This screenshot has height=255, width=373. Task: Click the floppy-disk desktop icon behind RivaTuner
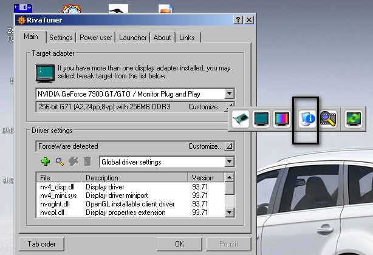[x=23, y=8]
